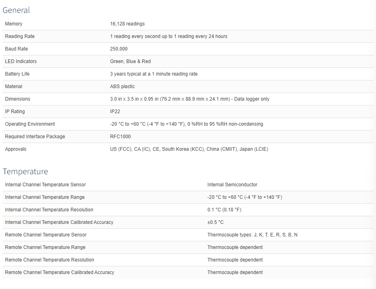Screen dimensions: 376x289
Task: Click the 16,128 readings value
Action: click(127, 24)
